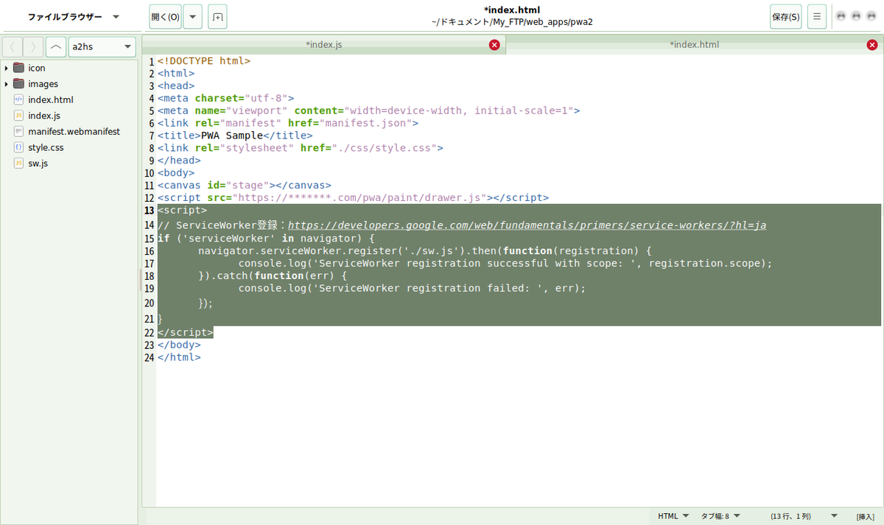Click the 'registration failed' console.log line
The height and width of the screenshot is (525, 884).
pyautogui.click(x=412, y=288)
